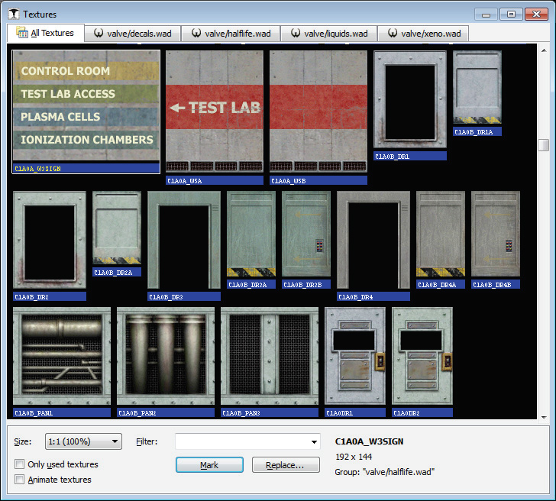Click the C1A0A_W5A label text
556x501 pixels.
(184, 181)
